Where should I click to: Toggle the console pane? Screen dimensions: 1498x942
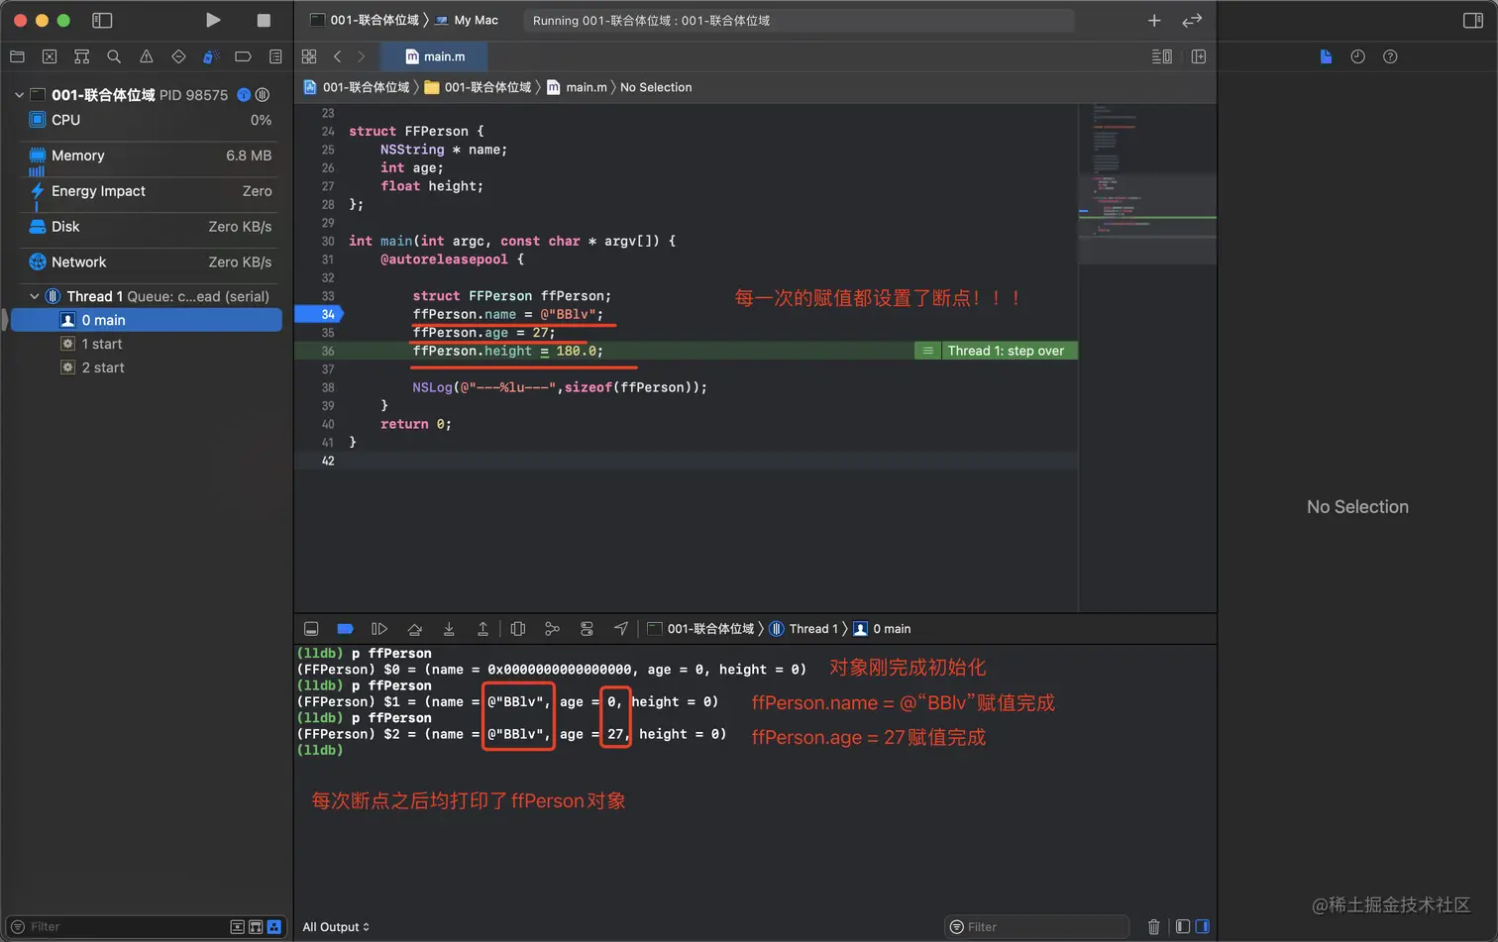tap(1203, 927)
